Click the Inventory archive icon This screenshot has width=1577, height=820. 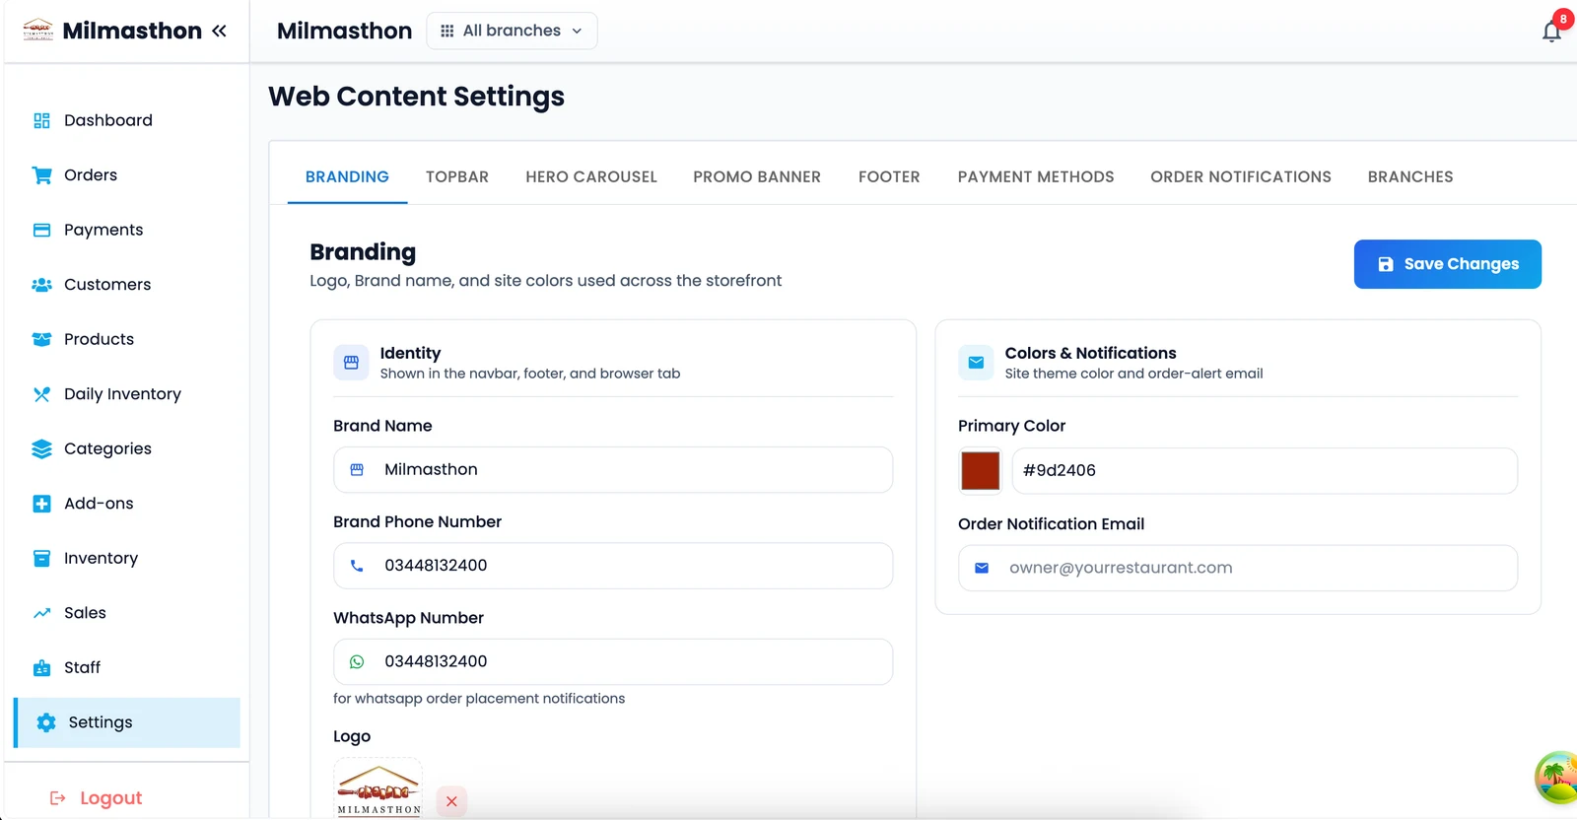pyautogui.click(x=41, y=558)
